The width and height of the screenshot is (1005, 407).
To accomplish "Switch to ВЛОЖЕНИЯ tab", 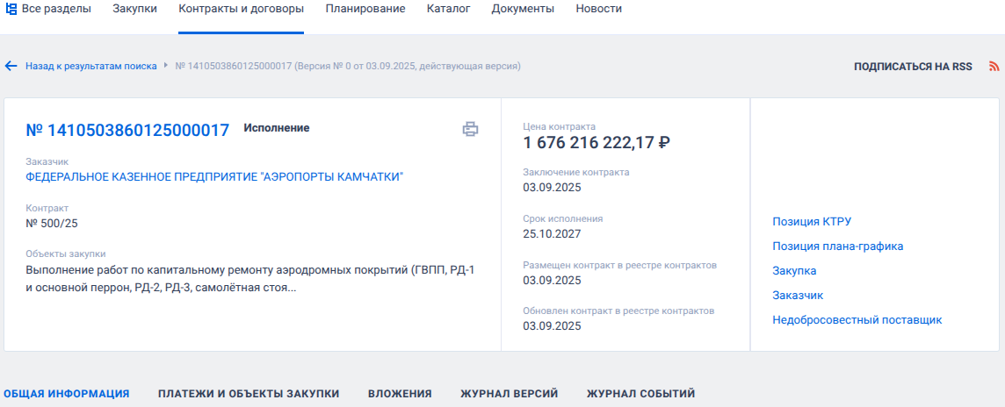I will tap(400, 394).
